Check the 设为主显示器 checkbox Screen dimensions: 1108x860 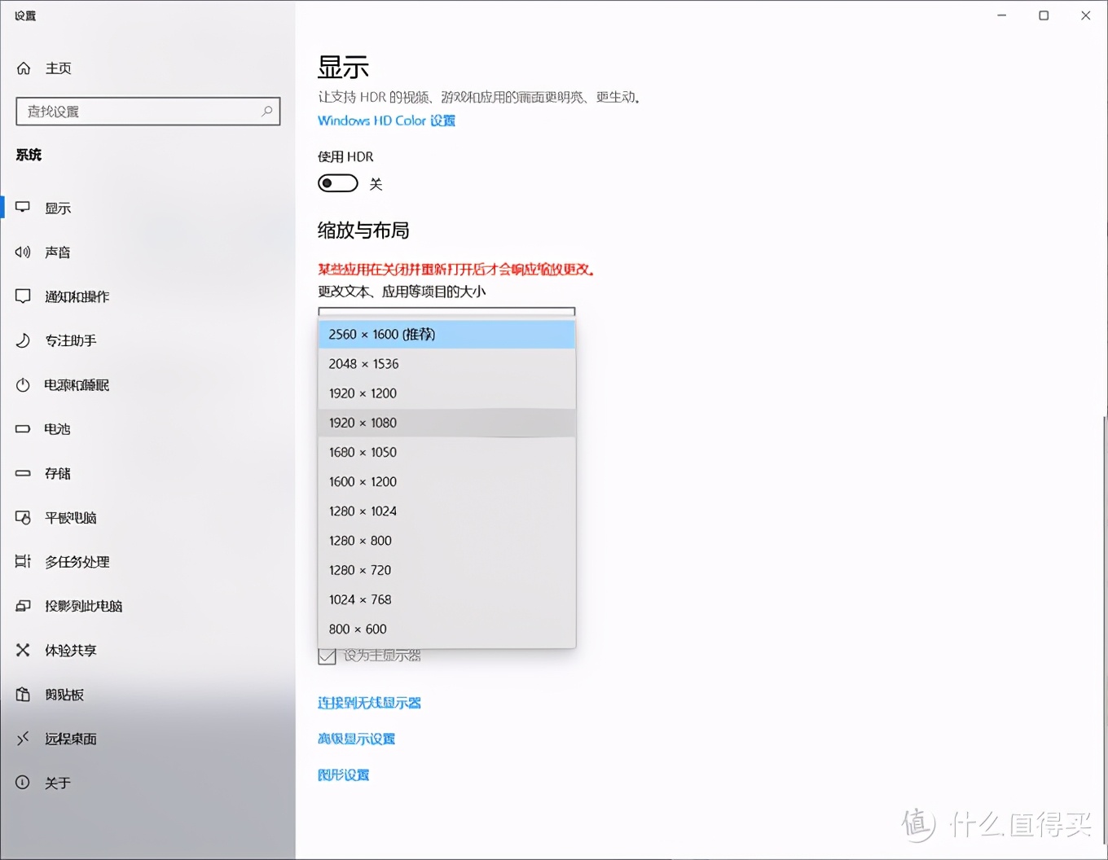click(x=327, y=656)
